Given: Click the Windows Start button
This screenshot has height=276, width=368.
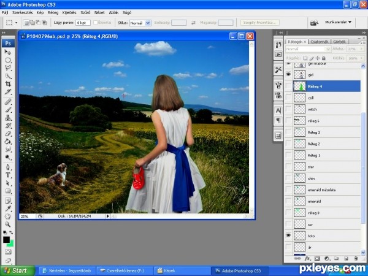Looking at the screenshot, I should tap(18, 270).
